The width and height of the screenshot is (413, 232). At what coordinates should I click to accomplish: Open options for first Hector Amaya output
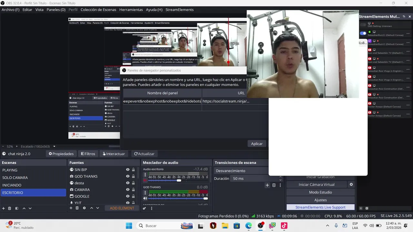[408, 105]
